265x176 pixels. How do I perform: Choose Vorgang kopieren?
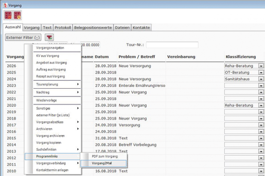point(49,142)
